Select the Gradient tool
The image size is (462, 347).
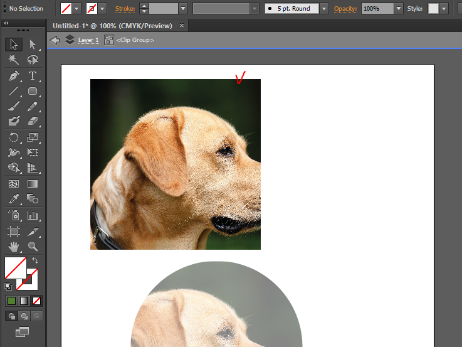tap(33, 184)
